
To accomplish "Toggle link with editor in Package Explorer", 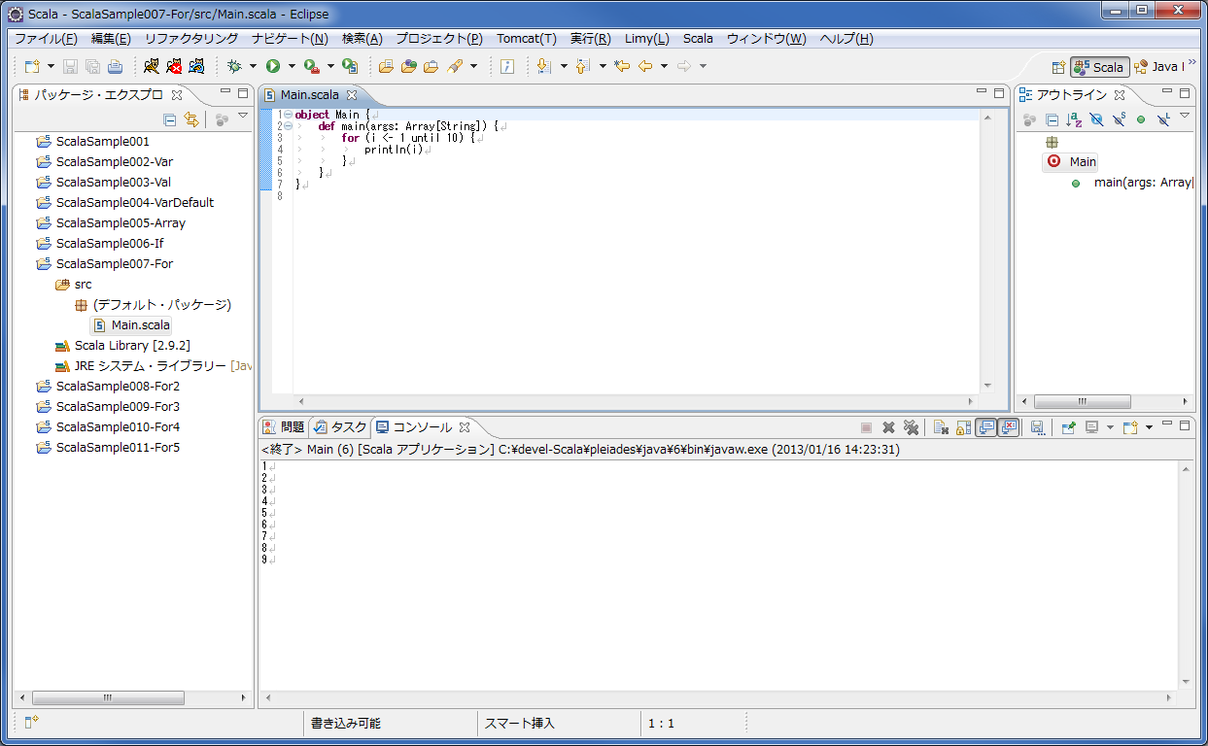I will coord(191,119).
